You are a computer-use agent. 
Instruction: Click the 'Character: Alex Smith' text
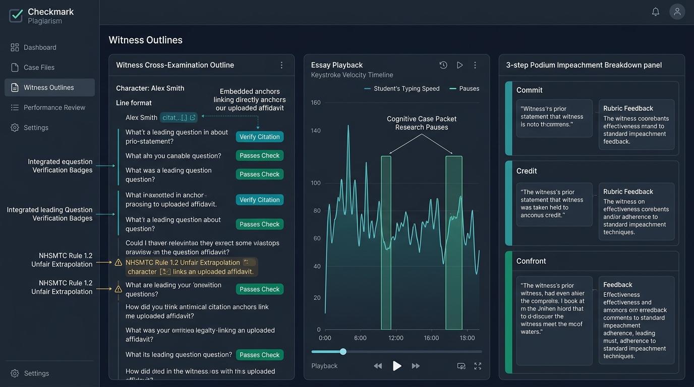click(150, 88)
